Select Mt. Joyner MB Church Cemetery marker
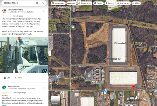The width and height of the screenshot is (157, 106). click(73, 26)
